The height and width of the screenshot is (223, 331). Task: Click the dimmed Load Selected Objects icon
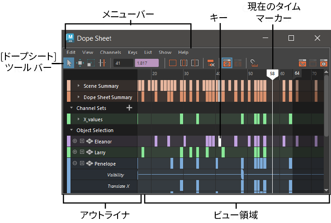tap(238, 63)
